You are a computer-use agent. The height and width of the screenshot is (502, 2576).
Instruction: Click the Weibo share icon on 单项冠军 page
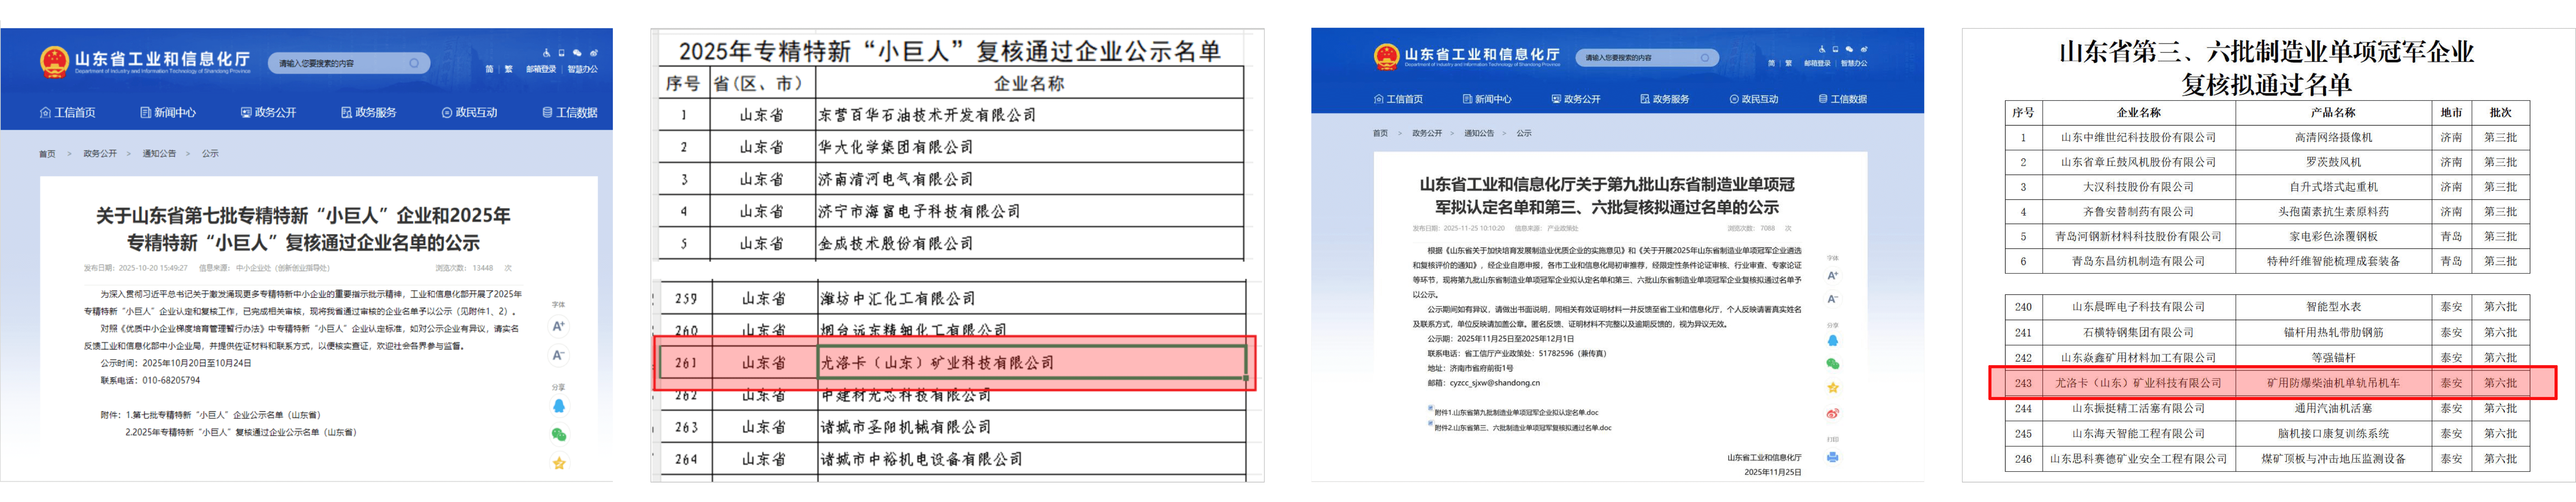click(x=1832, y=413)
